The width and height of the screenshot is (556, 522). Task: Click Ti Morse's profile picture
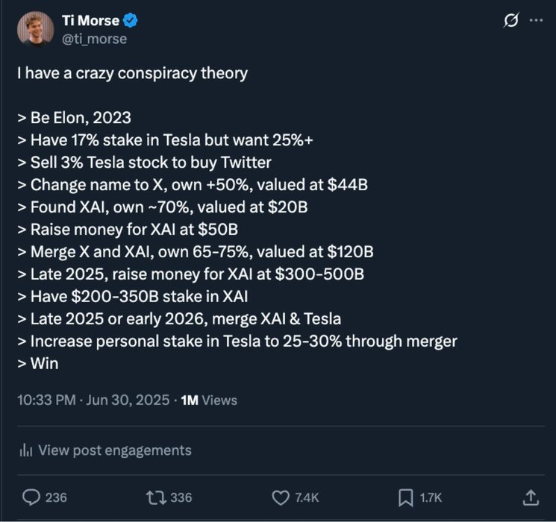pos(36,29)
